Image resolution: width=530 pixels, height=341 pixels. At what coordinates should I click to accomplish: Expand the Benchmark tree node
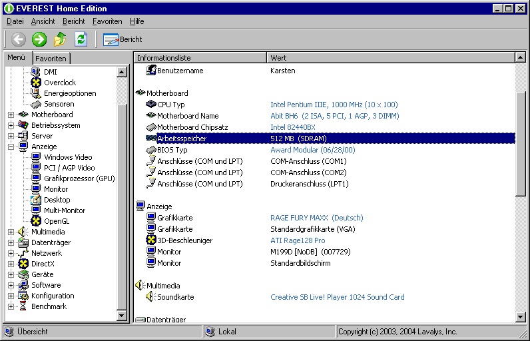pyautogui.click(x=11, y=306)
